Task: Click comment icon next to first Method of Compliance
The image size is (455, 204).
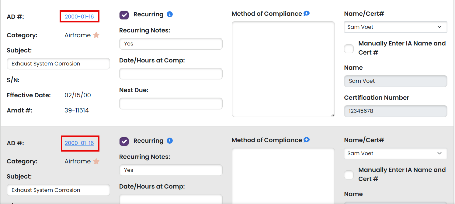Action: [307, 13]
